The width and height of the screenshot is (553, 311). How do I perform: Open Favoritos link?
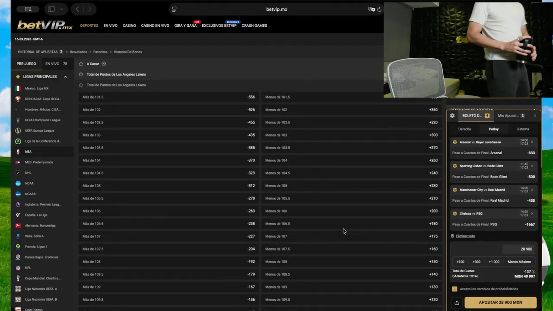[100, 52]
